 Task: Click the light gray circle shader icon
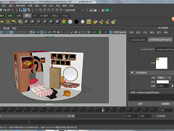pos(70,22)
